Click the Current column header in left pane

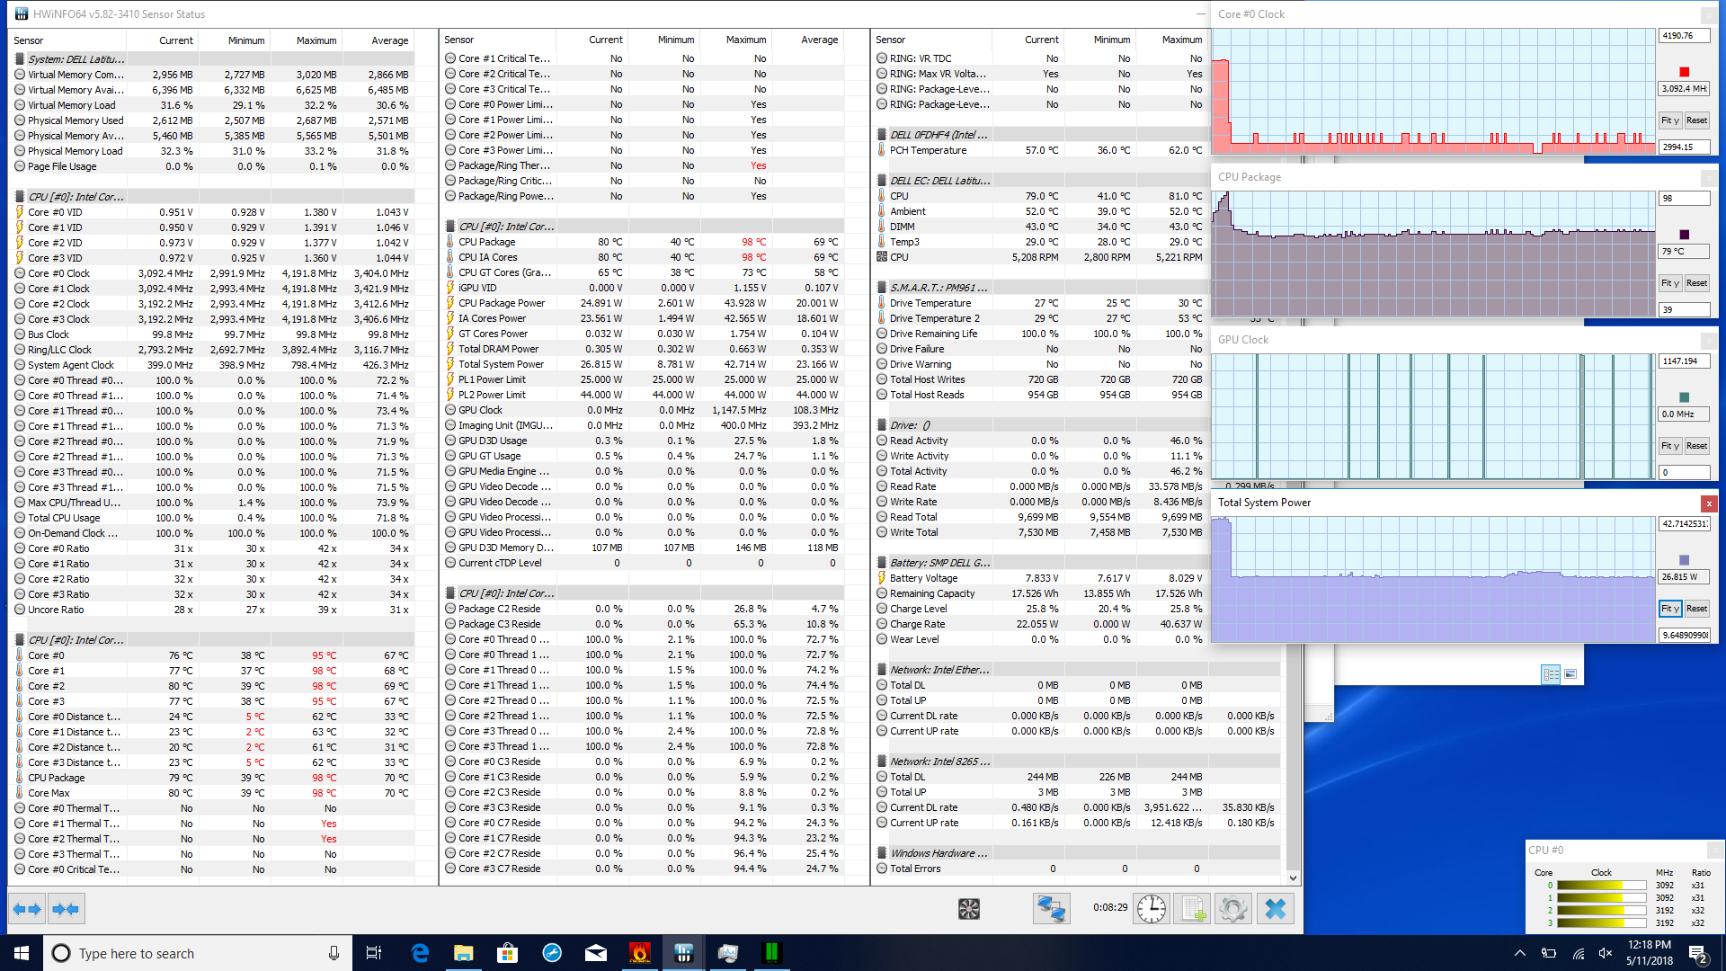163,40
